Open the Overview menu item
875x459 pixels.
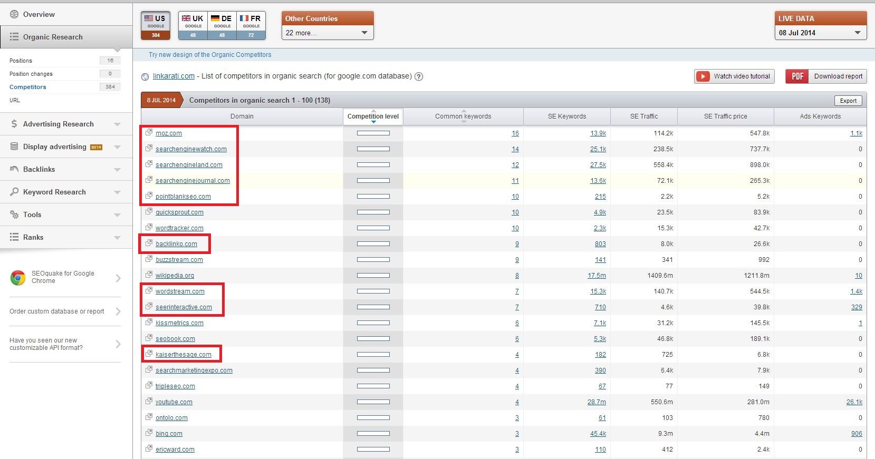click(x=39, y=14)
